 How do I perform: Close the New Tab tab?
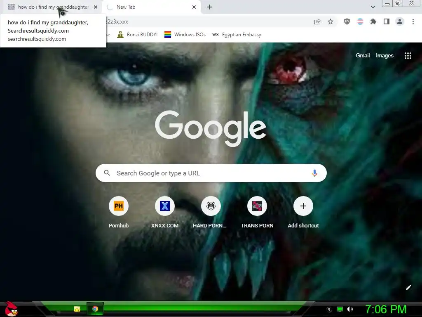pyautogui.click(x=194, y=7)
